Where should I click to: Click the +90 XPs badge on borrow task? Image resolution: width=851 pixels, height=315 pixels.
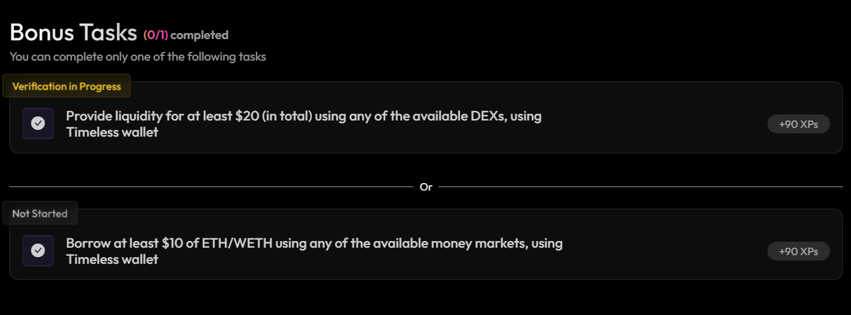[x=798, y=251]
